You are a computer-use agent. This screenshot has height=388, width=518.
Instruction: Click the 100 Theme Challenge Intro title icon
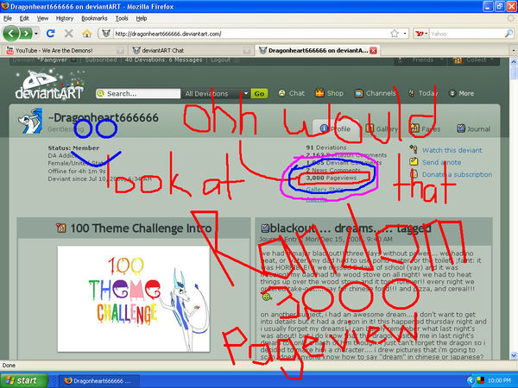pyautogui.click(x=61, y=228)
